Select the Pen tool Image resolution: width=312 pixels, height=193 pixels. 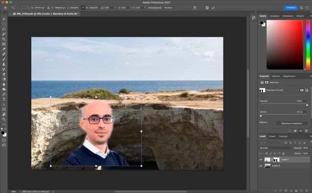(x=4, y=94)
